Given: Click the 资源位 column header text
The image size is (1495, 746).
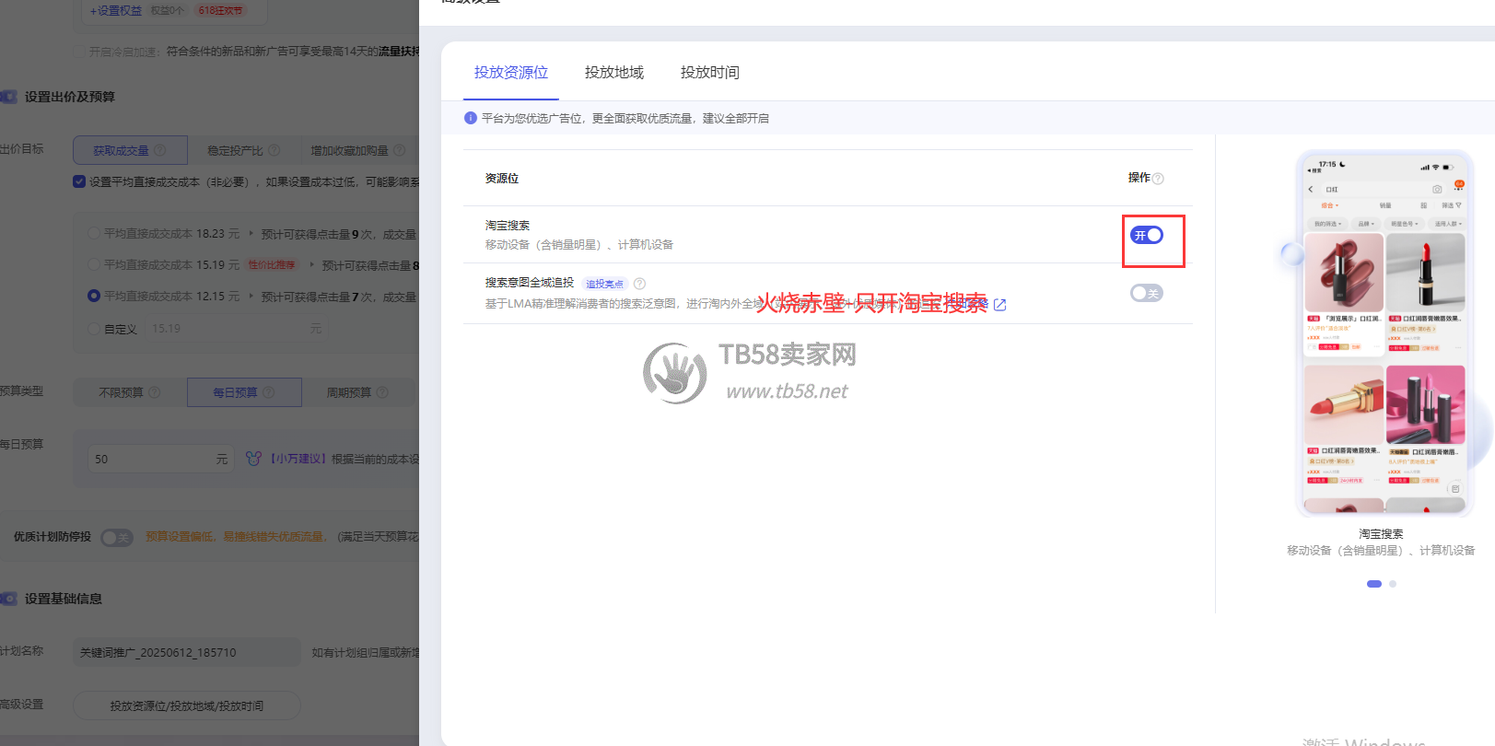Looking at the screenshot, I should (502, 178).
